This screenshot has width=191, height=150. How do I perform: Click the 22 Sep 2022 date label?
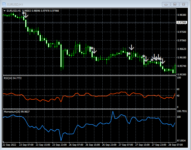point(10,145)
